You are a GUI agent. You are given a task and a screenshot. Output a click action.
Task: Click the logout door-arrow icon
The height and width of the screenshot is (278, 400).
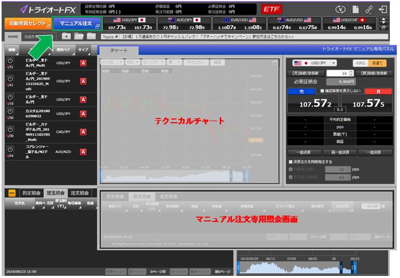tap(382, 10)
